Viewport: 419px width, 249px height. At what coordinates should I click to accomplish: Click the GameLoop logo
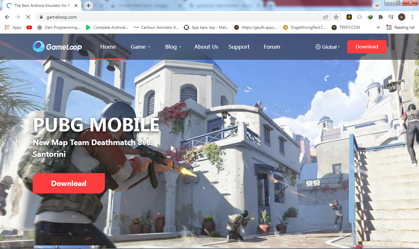[x=57, y=47]
